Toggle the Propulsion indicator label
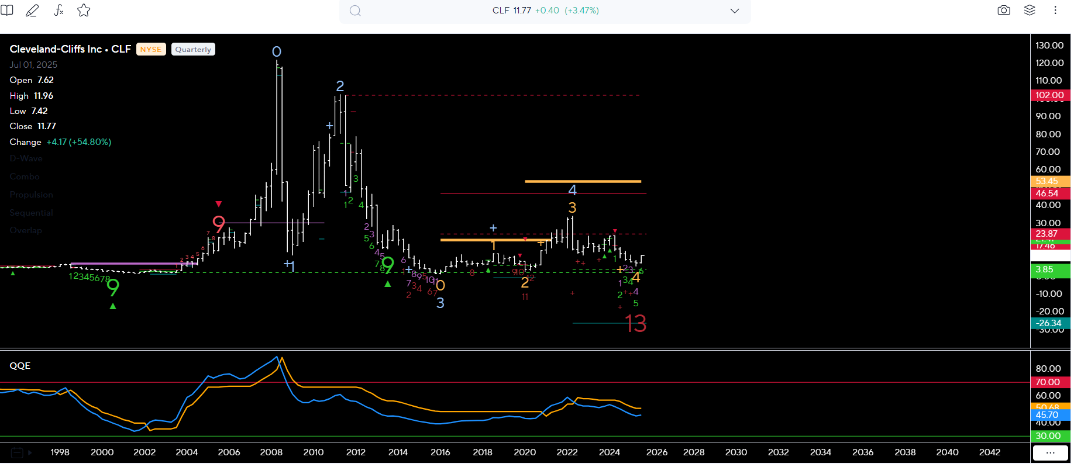 click(x=31, y=195)
